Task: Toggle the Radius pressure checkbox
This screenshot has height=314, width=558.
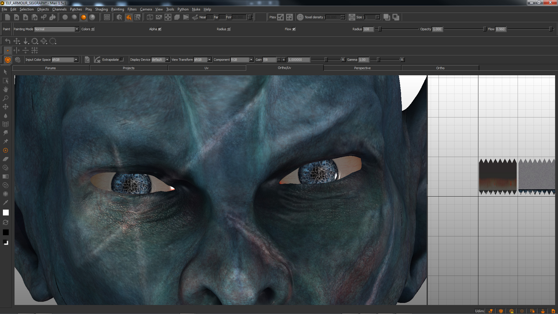Action: (x=229, y=29)
